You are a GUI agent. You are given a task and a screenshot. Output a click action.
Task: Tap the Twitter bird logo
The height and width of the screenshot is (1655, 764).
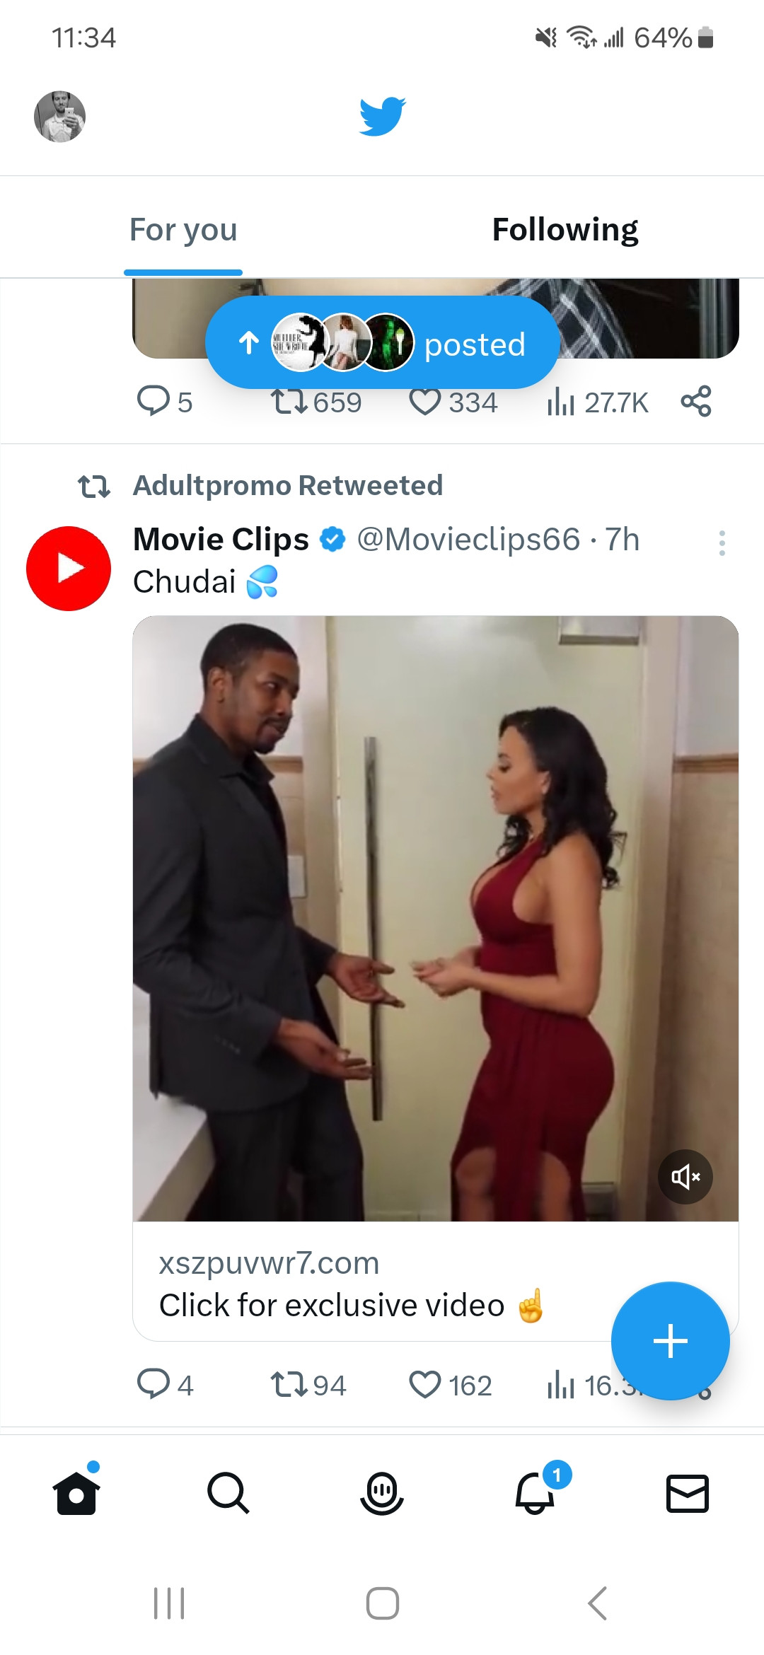click(382, 116)
